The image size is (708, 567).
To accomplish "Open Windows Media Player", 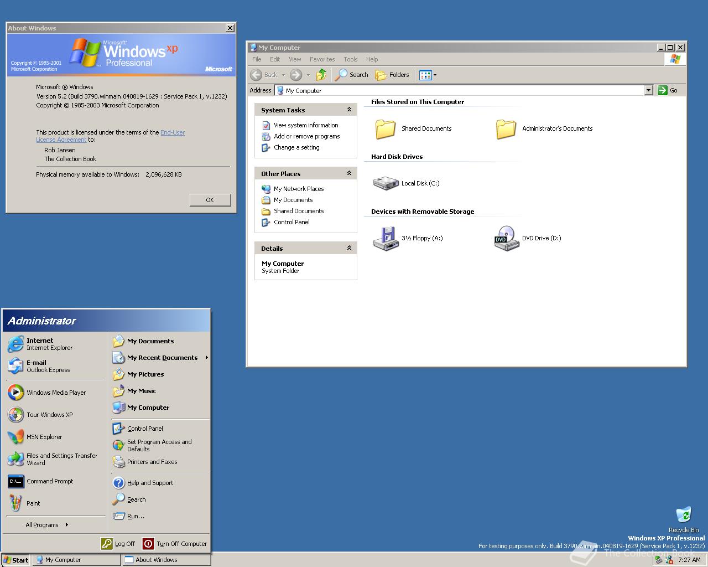I will coord(55,393).
